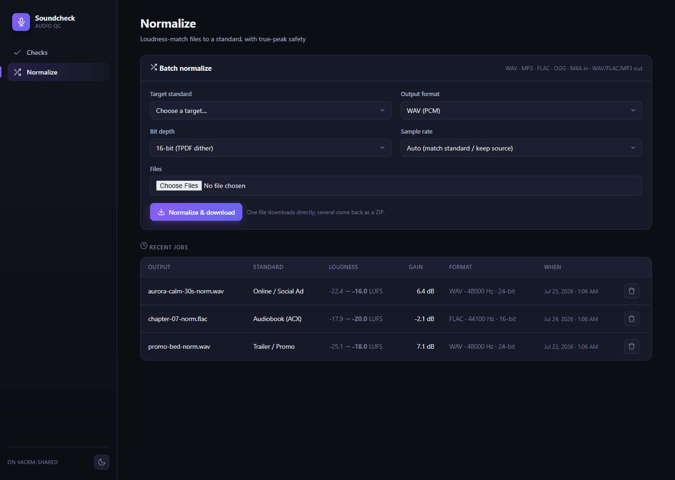Open the Output format dropdown

coord(521,111)
